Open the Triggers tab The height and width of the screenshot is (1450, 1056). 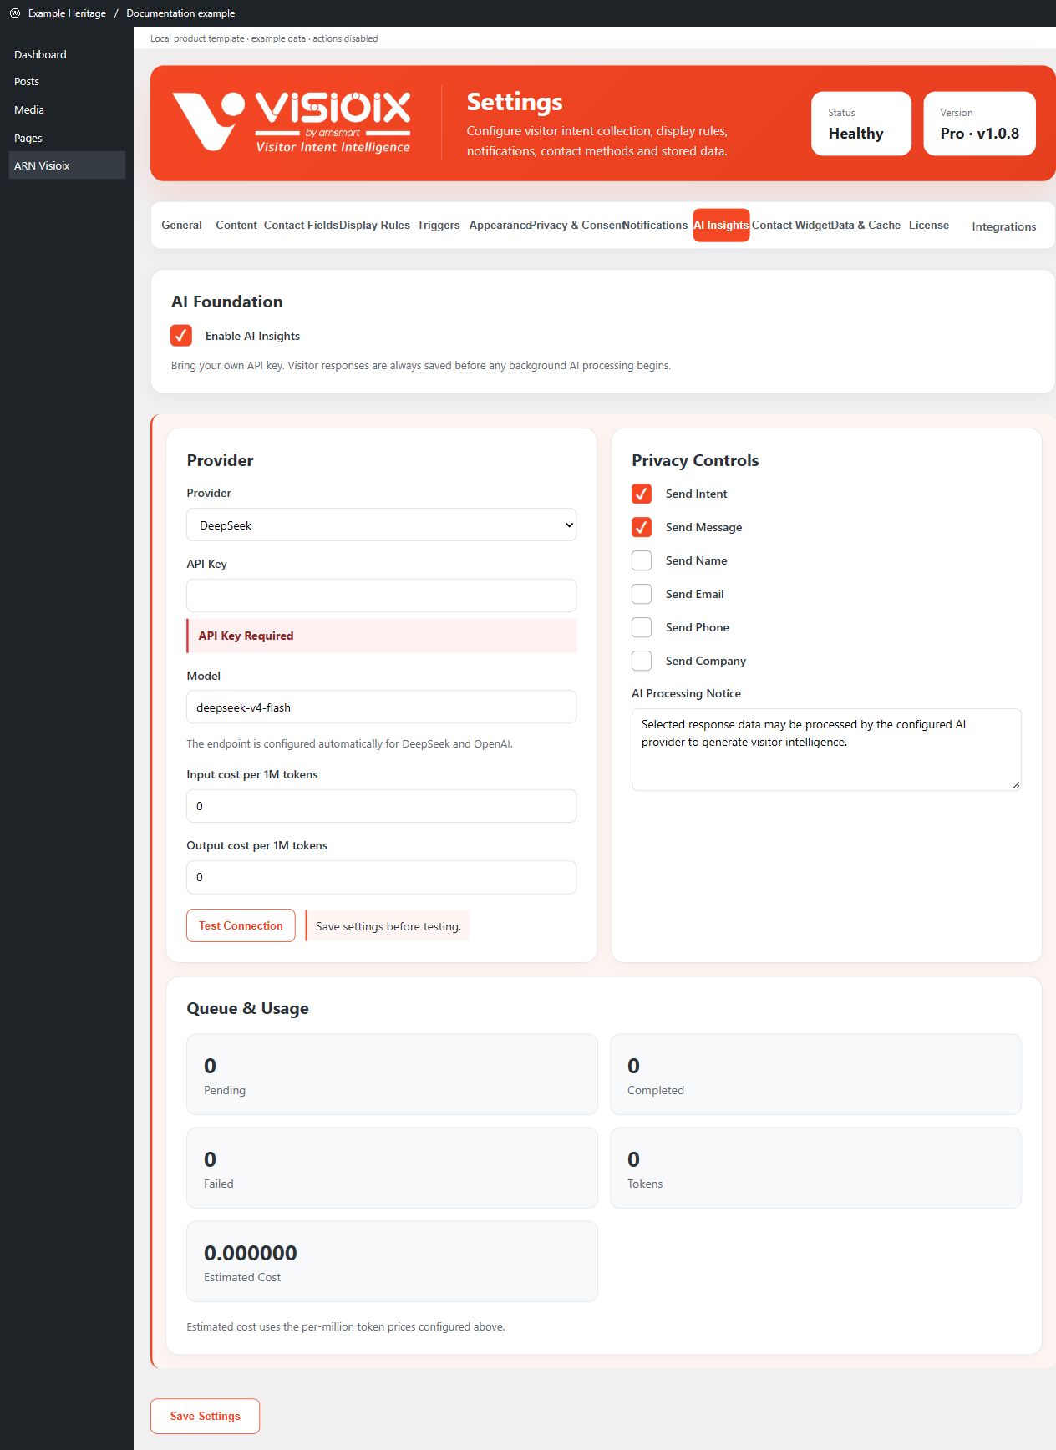pyautogui.click(x=439, y=225)
